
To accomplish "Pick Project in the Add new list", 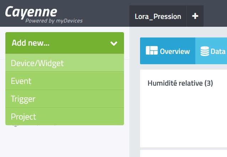I will [x=65, y=116].
